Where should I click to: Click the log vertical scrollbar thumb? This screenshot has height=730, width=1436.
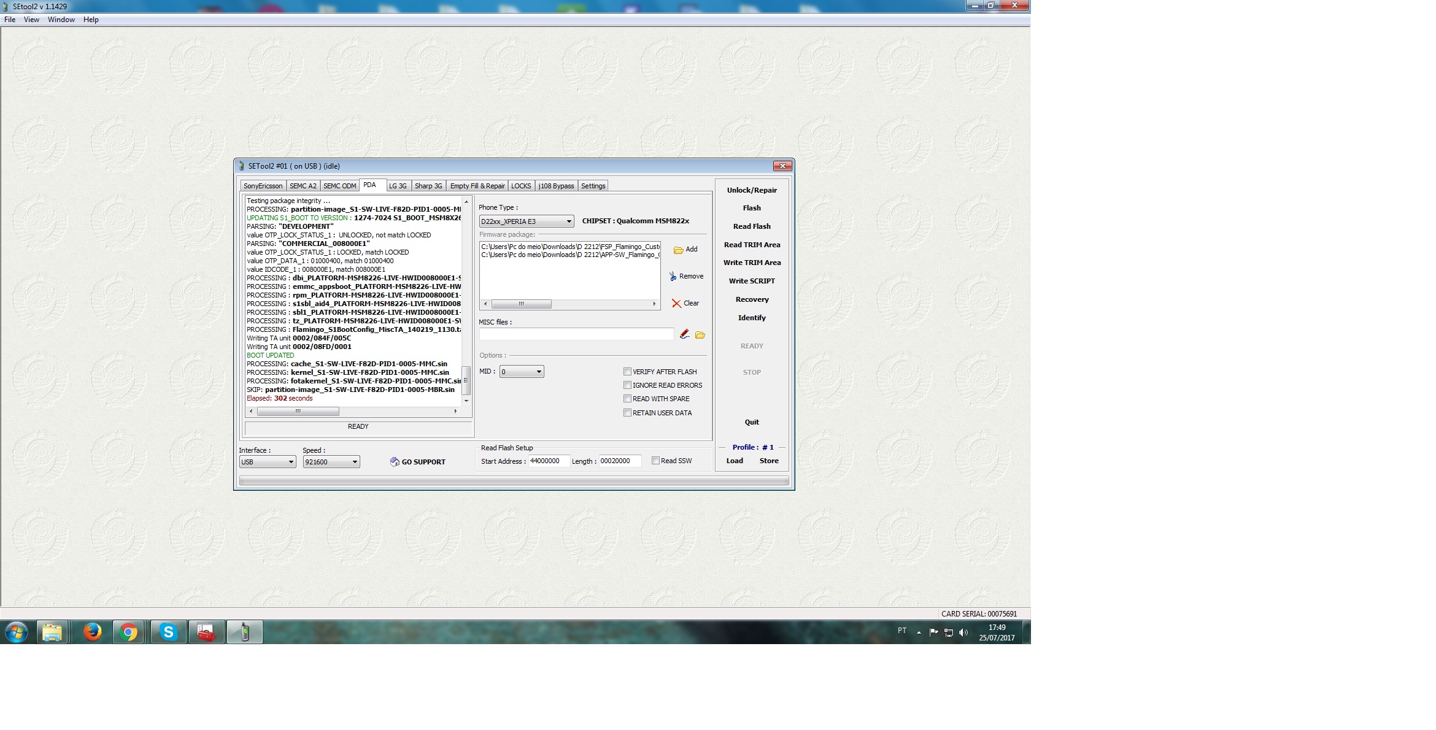pyautogui.click(x=466, y=380)
